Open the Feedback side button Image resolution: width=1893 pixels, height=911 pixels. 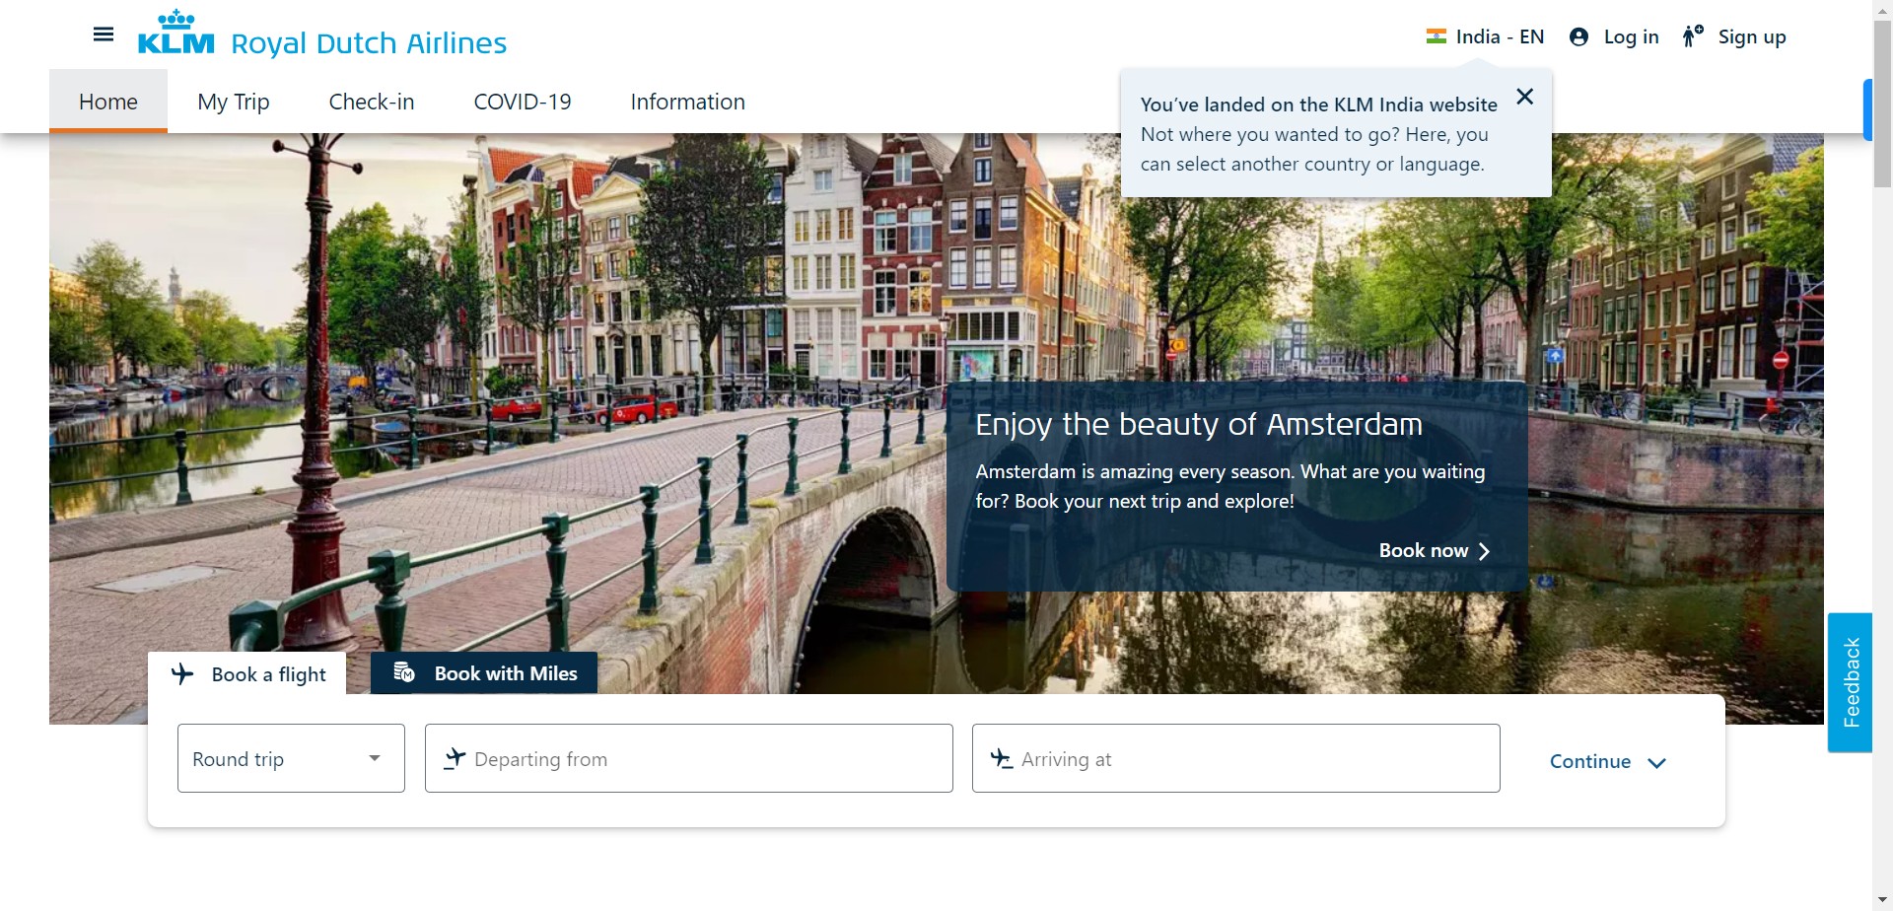pos(1850,682)
